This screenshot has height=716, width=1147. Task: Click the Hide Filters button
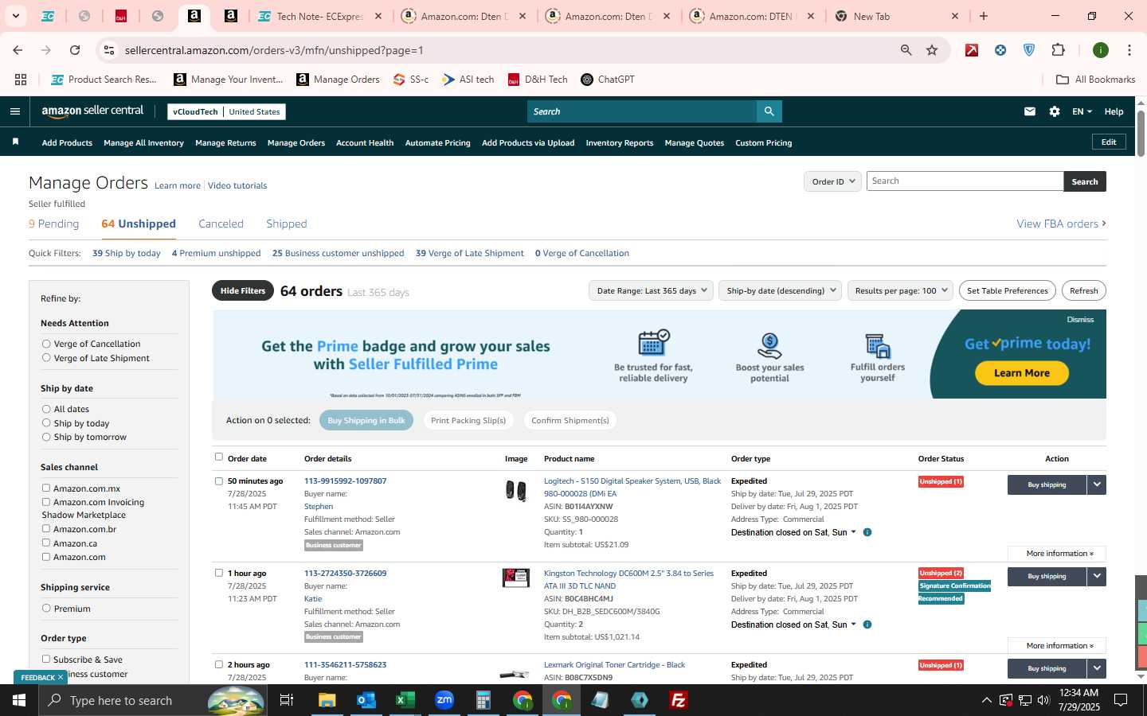(243, 290)
